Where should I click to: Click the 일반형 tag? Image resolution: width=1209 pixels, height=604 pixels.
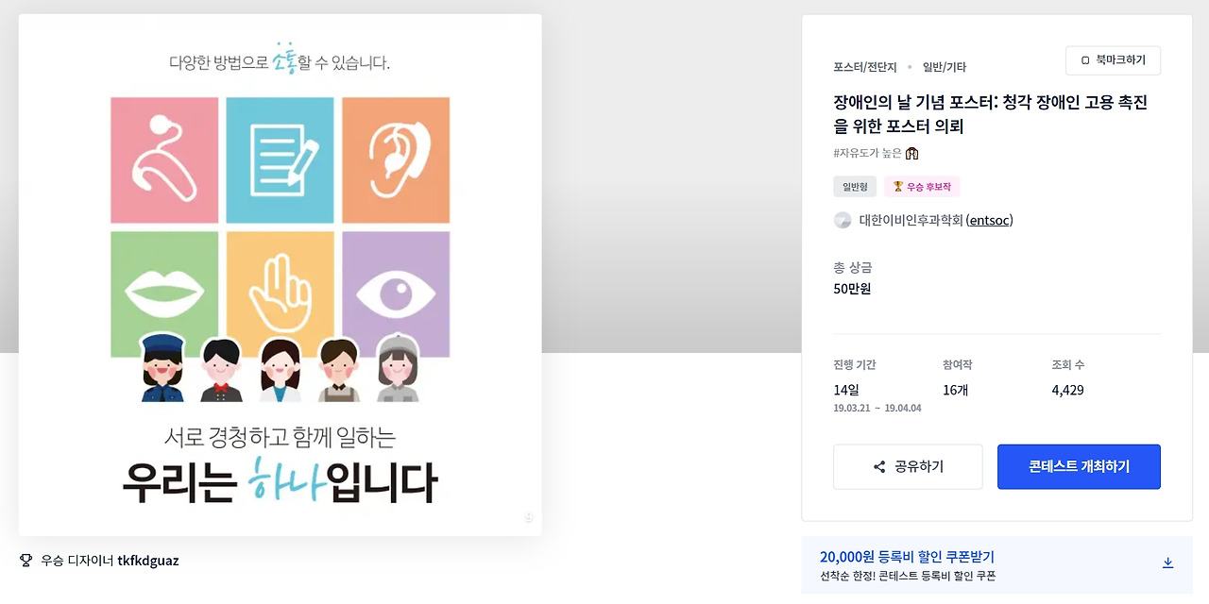855,187
